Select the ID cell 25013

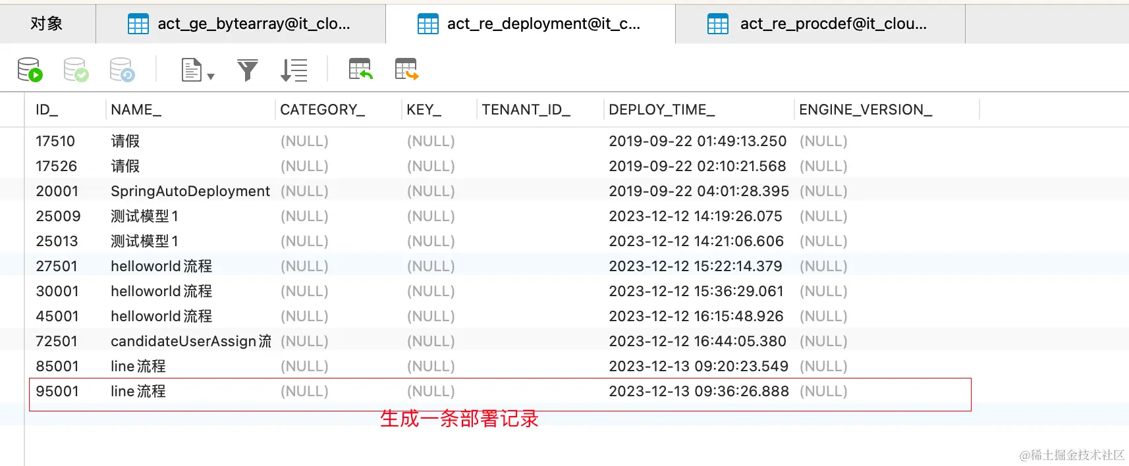pyautogui.click(x=57, y=242)
